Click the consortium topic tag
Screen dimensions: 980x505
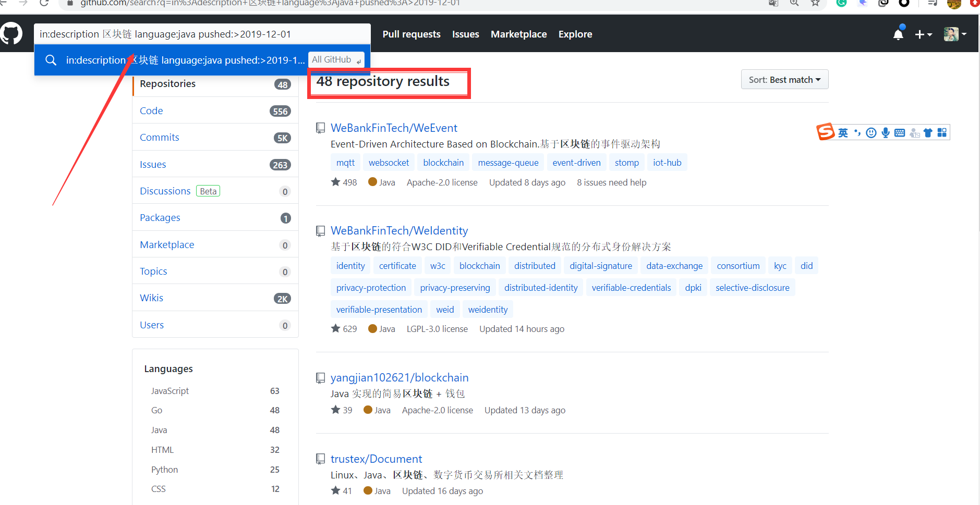pyautogui.click(x=738, y=266)
